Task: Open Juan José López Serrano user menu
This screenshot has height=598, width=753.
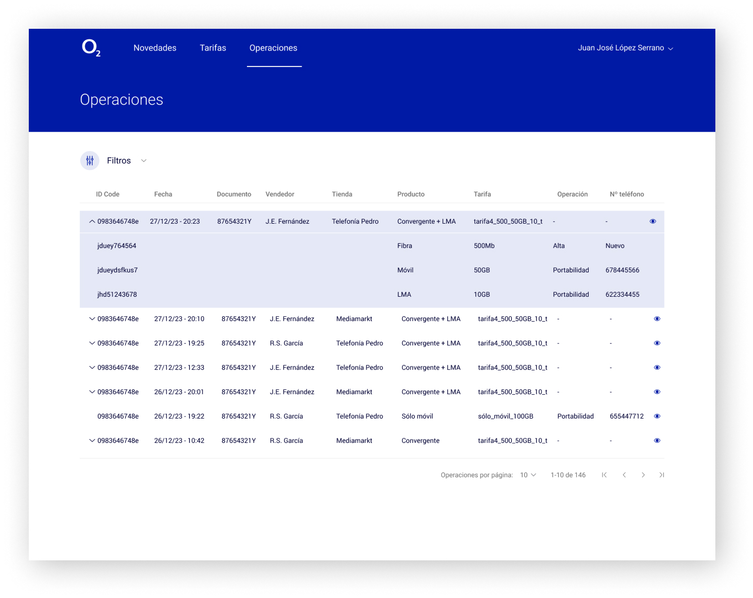Action: 625,48
